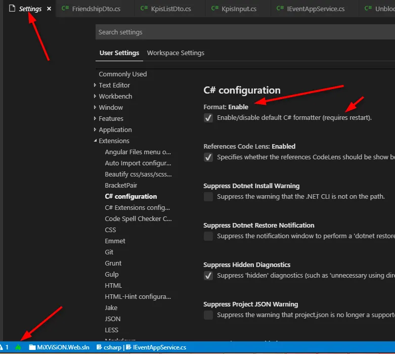Click 'Suppress Hidden Diagnostics' title
The height and width of the screenshot is (354, 395).
(247, 265)
